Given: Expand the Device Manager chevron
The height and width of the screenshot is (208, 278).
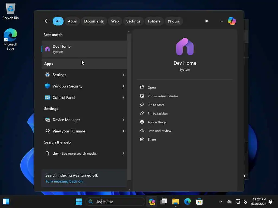Looking at the screenshot, I should [x=123, y=120].
